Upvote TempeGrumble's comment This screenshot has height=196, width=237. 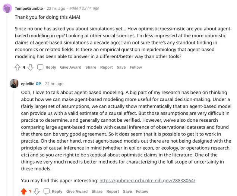18,67
